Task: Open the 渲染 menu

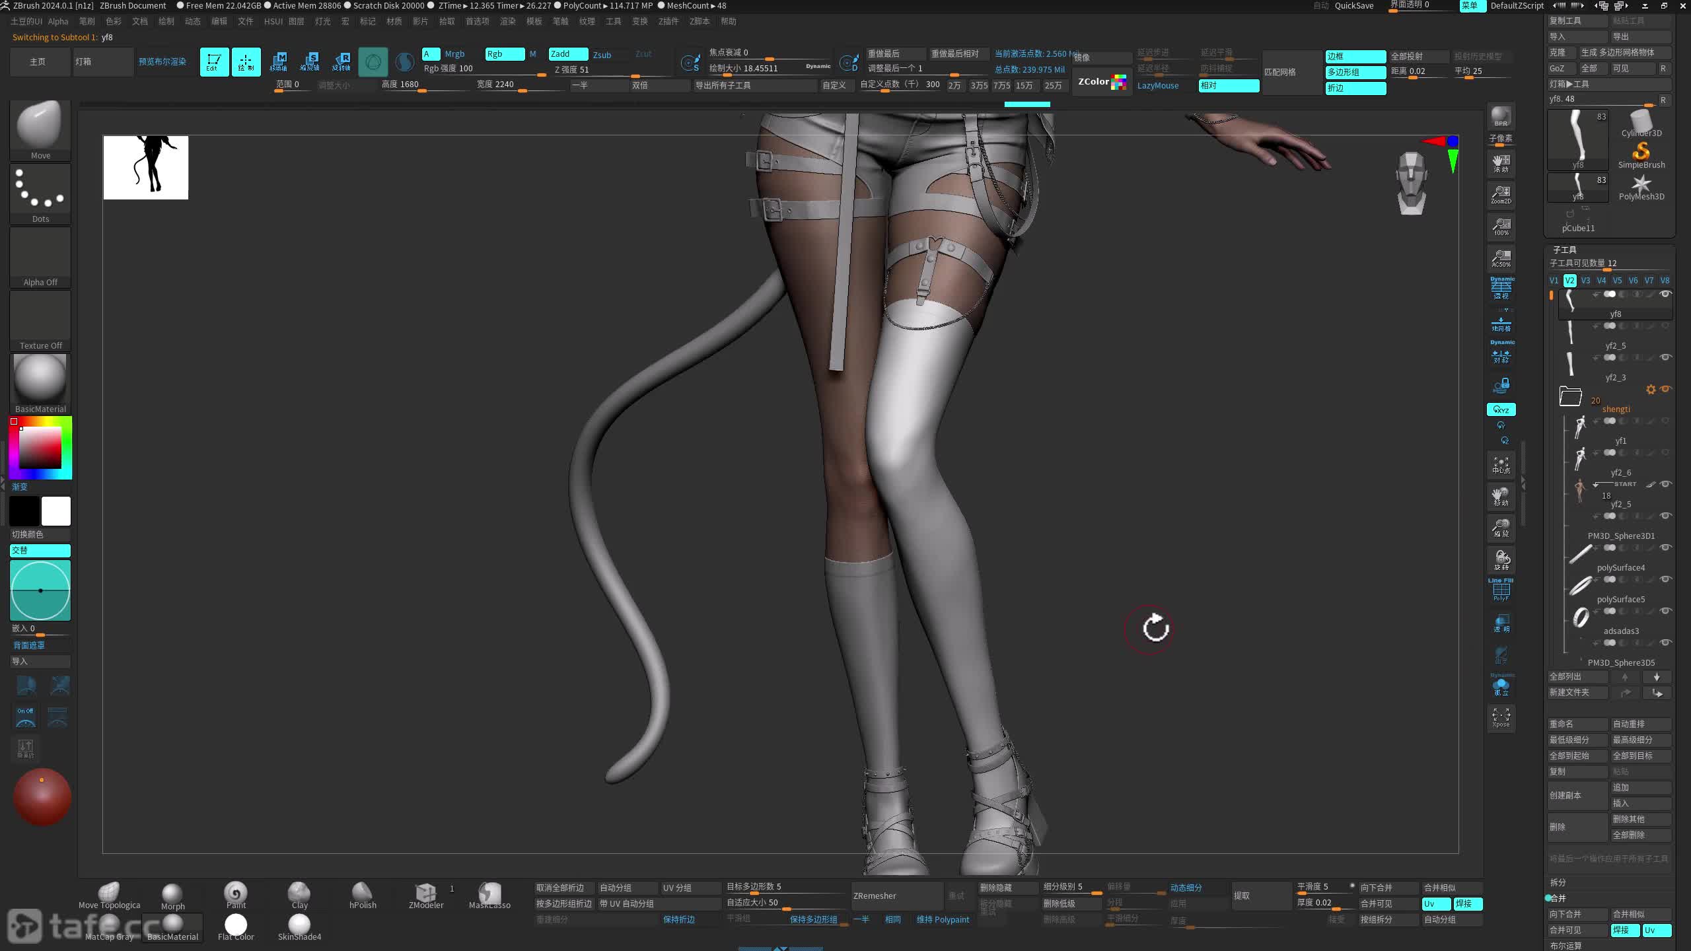Action: click(507, 21)
